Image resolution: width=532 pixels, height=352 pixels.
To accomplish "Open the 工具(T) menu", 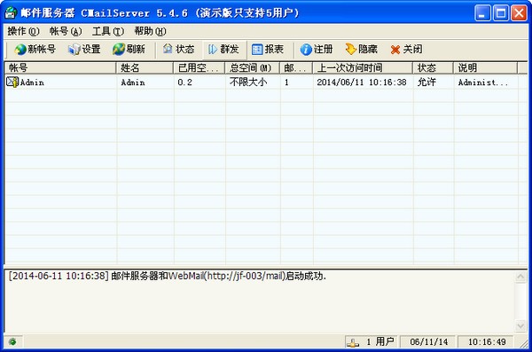I will coord(108,32).
